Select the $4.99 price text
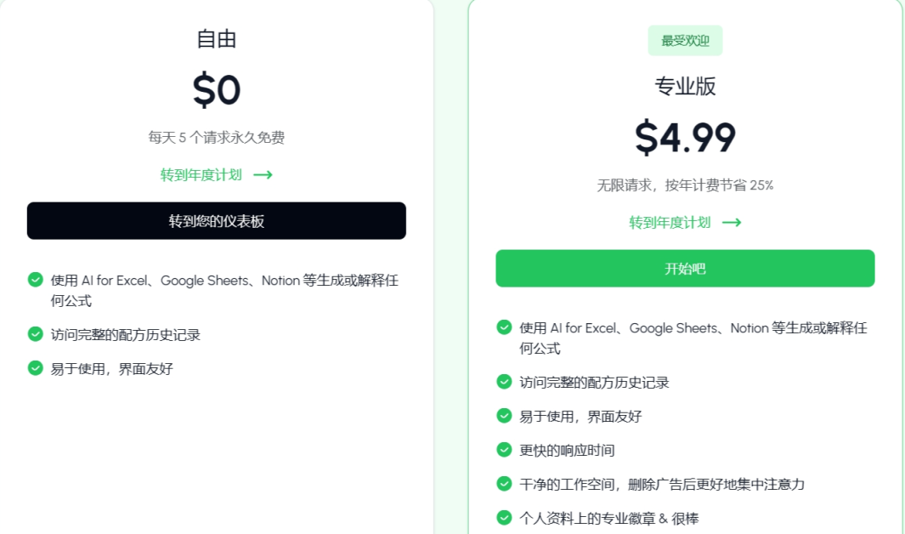The width and height of the screenshot is (905, 534). click(x=685, y=138)
